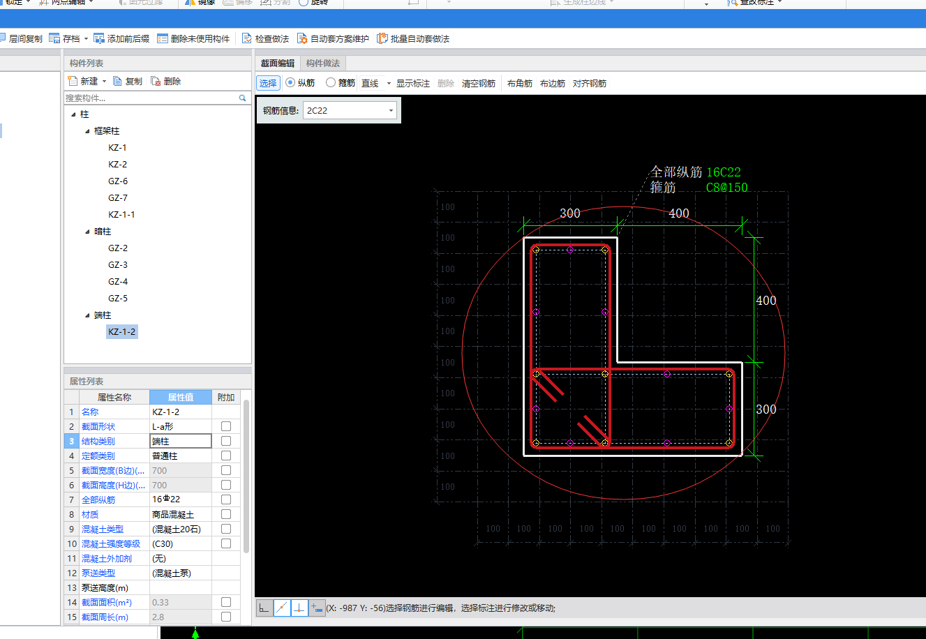This screenshot has width=926, height=639.
Task: Tick the 附加 checkbox for 截面面积
Action: click(x=226, y=602)
